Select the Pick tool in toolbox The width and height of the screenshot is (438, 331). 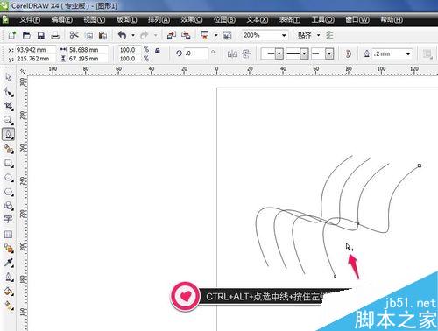point(8,77)
